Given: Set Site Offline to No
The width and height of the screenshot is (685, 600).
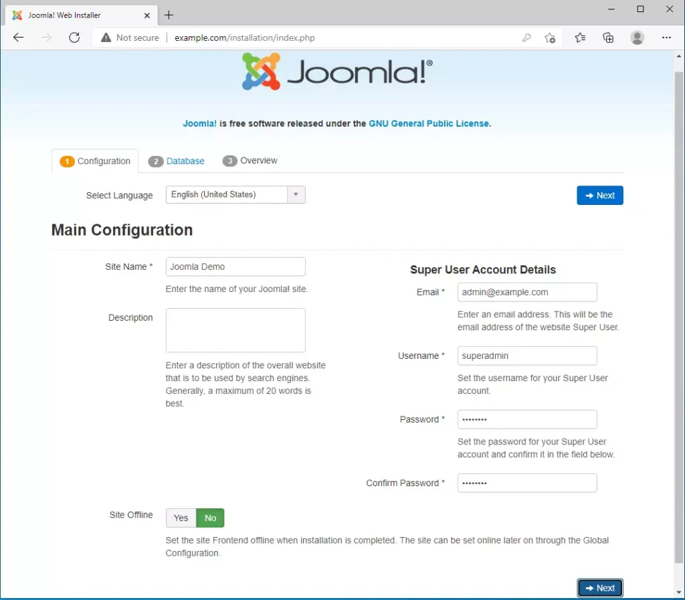Looking at the screenshot, I should click(210, 518).
